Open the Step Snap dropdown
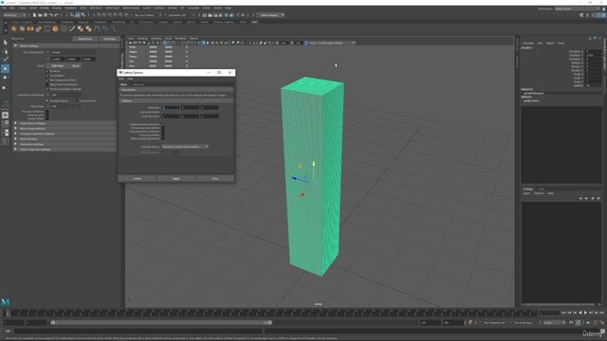The height and width of the screenshot is (341, 607). pos(65,106)
